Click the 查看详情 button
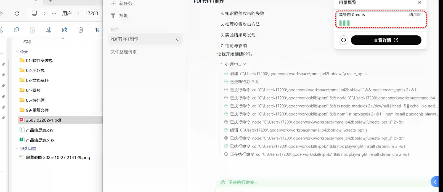Viewport: 443px width, 192px height. (x=386, y=40)
